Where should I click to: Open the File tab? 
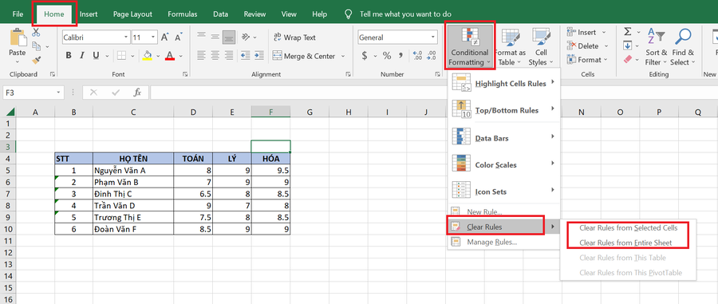(18, 14)
